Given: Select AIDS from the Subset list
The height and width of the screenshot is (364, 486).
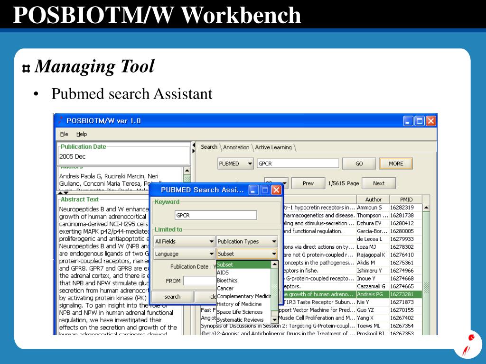Looking at the screenshot, I should (243, 273).
